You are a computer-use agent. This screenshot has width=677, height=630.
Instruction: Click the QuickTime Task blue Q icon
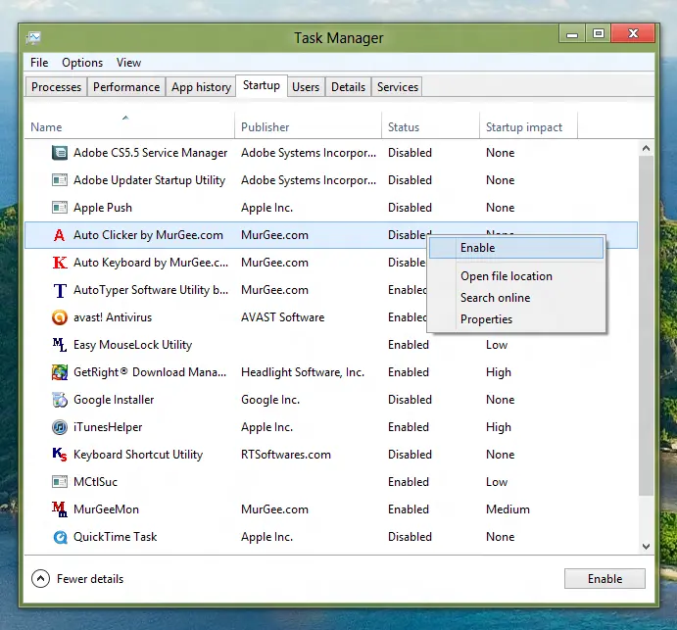coord(60,537)
